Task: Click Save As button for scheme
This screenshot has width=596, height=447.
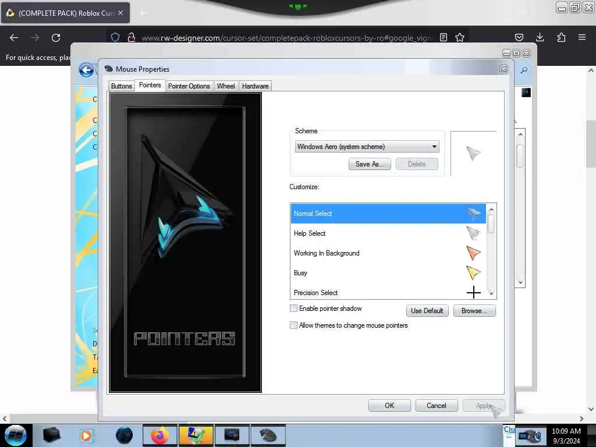Action: 370,164
